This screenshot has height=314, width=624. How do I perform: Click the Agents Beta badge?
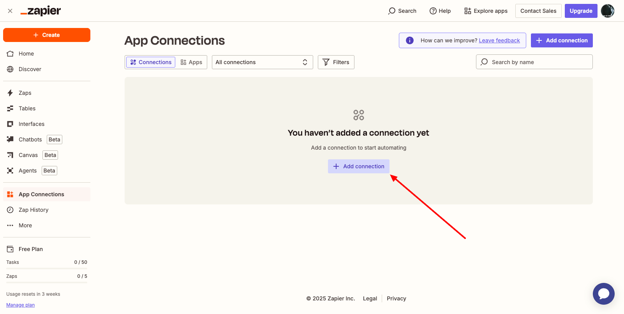49,171
